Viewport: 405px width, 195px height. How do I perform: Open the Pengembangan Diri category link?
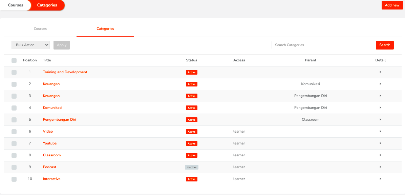point(59,119)
